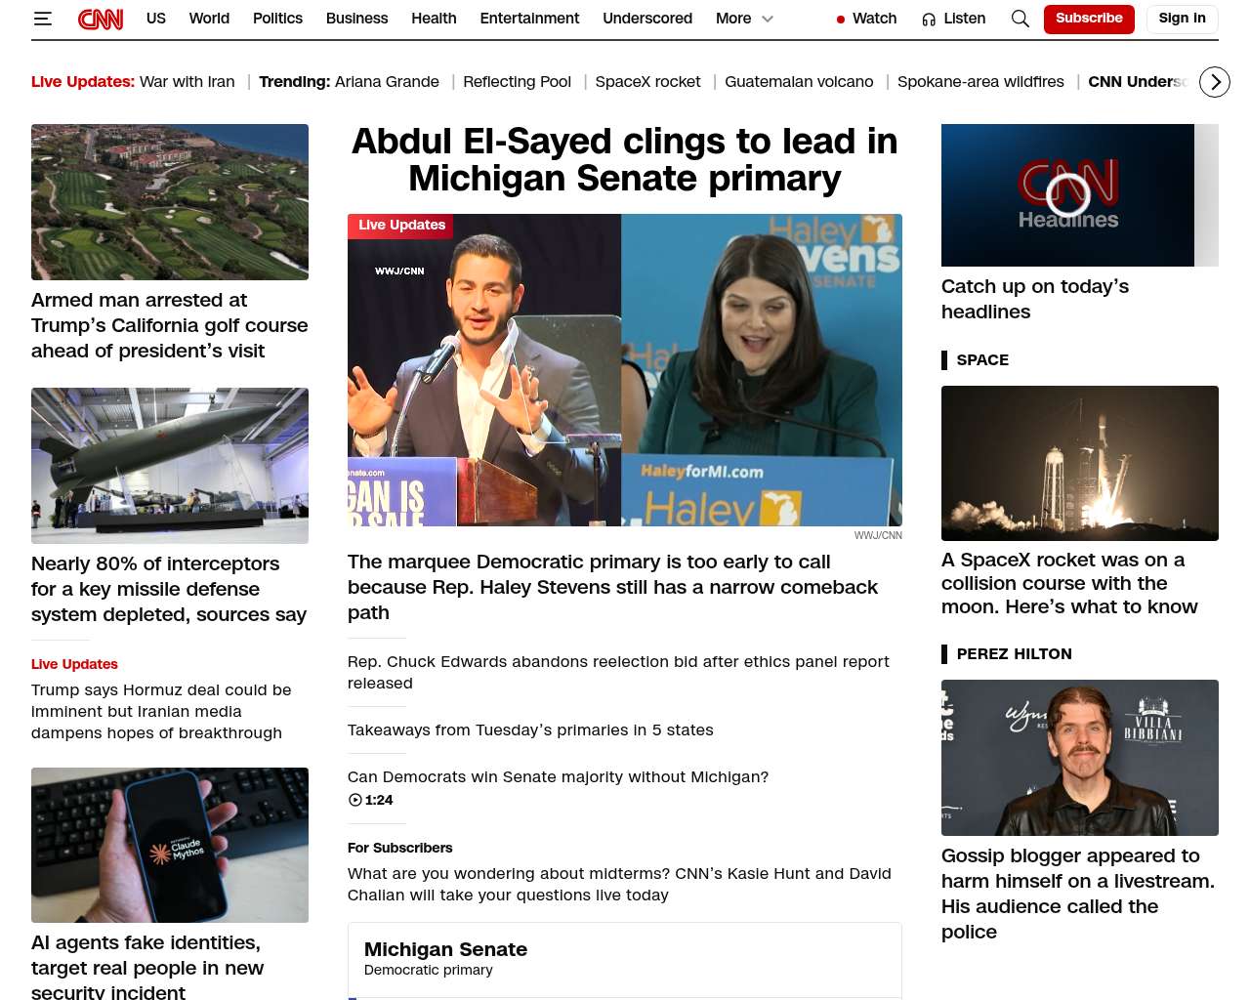Image resolution: width=1250 pixels, height=1000 pixels.
Task: Click the Listen audio link
Action: (954, 19)
